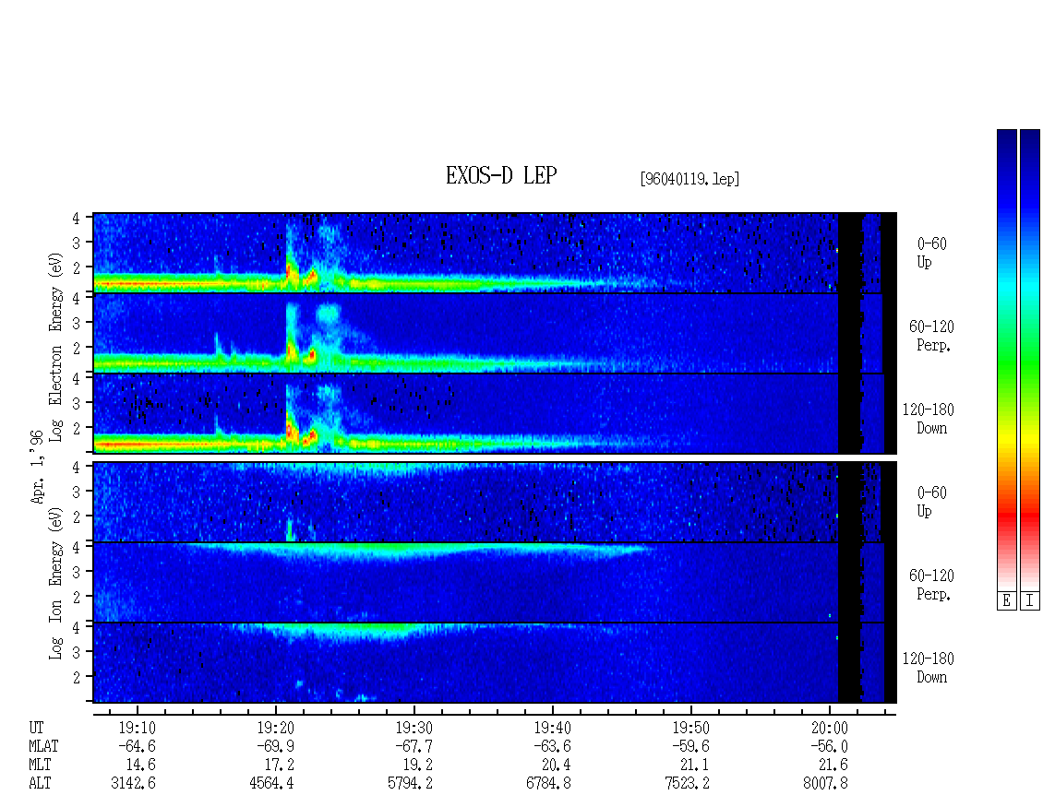Select the ion 60-120 Perp. panel label
The width and height of the screenshot is (1043, 807).
931,585
